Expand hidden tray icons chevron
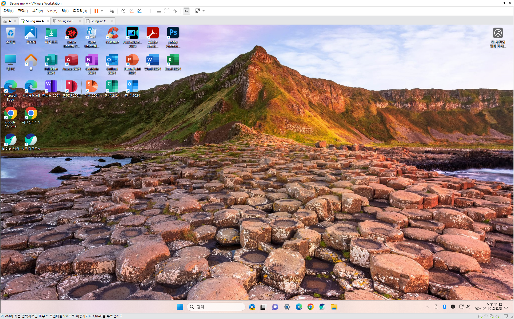This screenshot has height=319, width=514. coord(427,307)
